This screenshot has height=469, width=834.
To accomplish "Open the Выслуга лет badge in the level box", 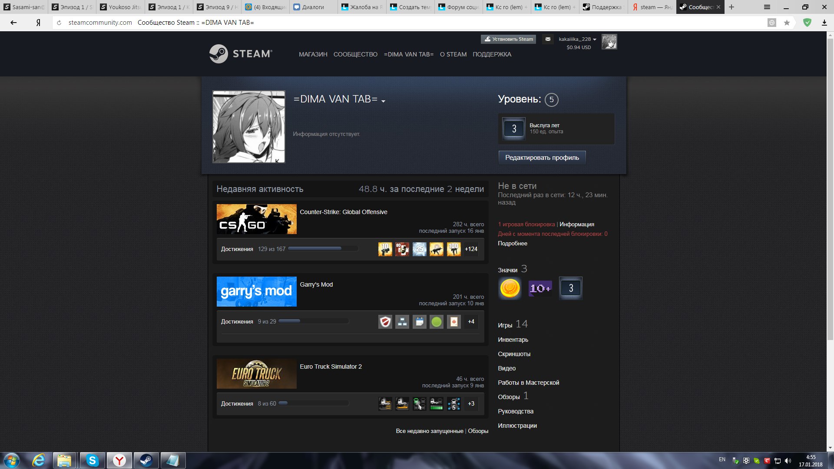I will (x=514, y=129).
